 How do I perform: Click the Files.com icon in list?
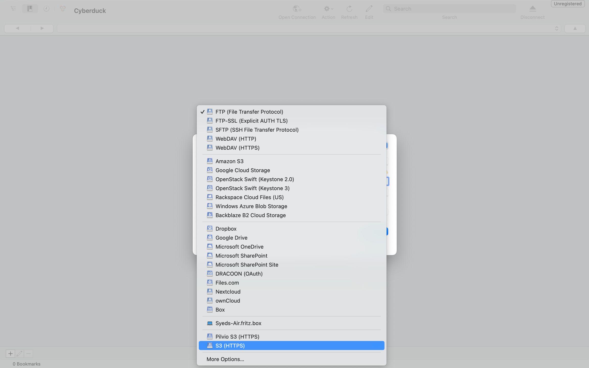tap(210, 282)
